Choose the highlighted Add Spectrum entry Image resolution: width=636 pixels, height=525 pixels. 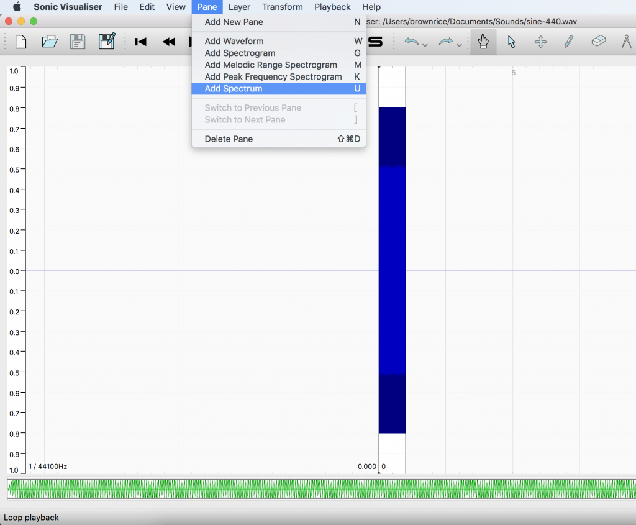pyautogui.click(x=279, y=88)
